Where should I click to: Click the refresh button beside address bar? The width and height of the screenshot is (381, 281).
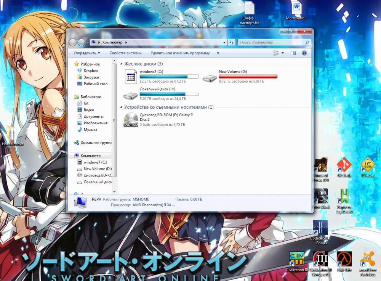pos(231,42)
